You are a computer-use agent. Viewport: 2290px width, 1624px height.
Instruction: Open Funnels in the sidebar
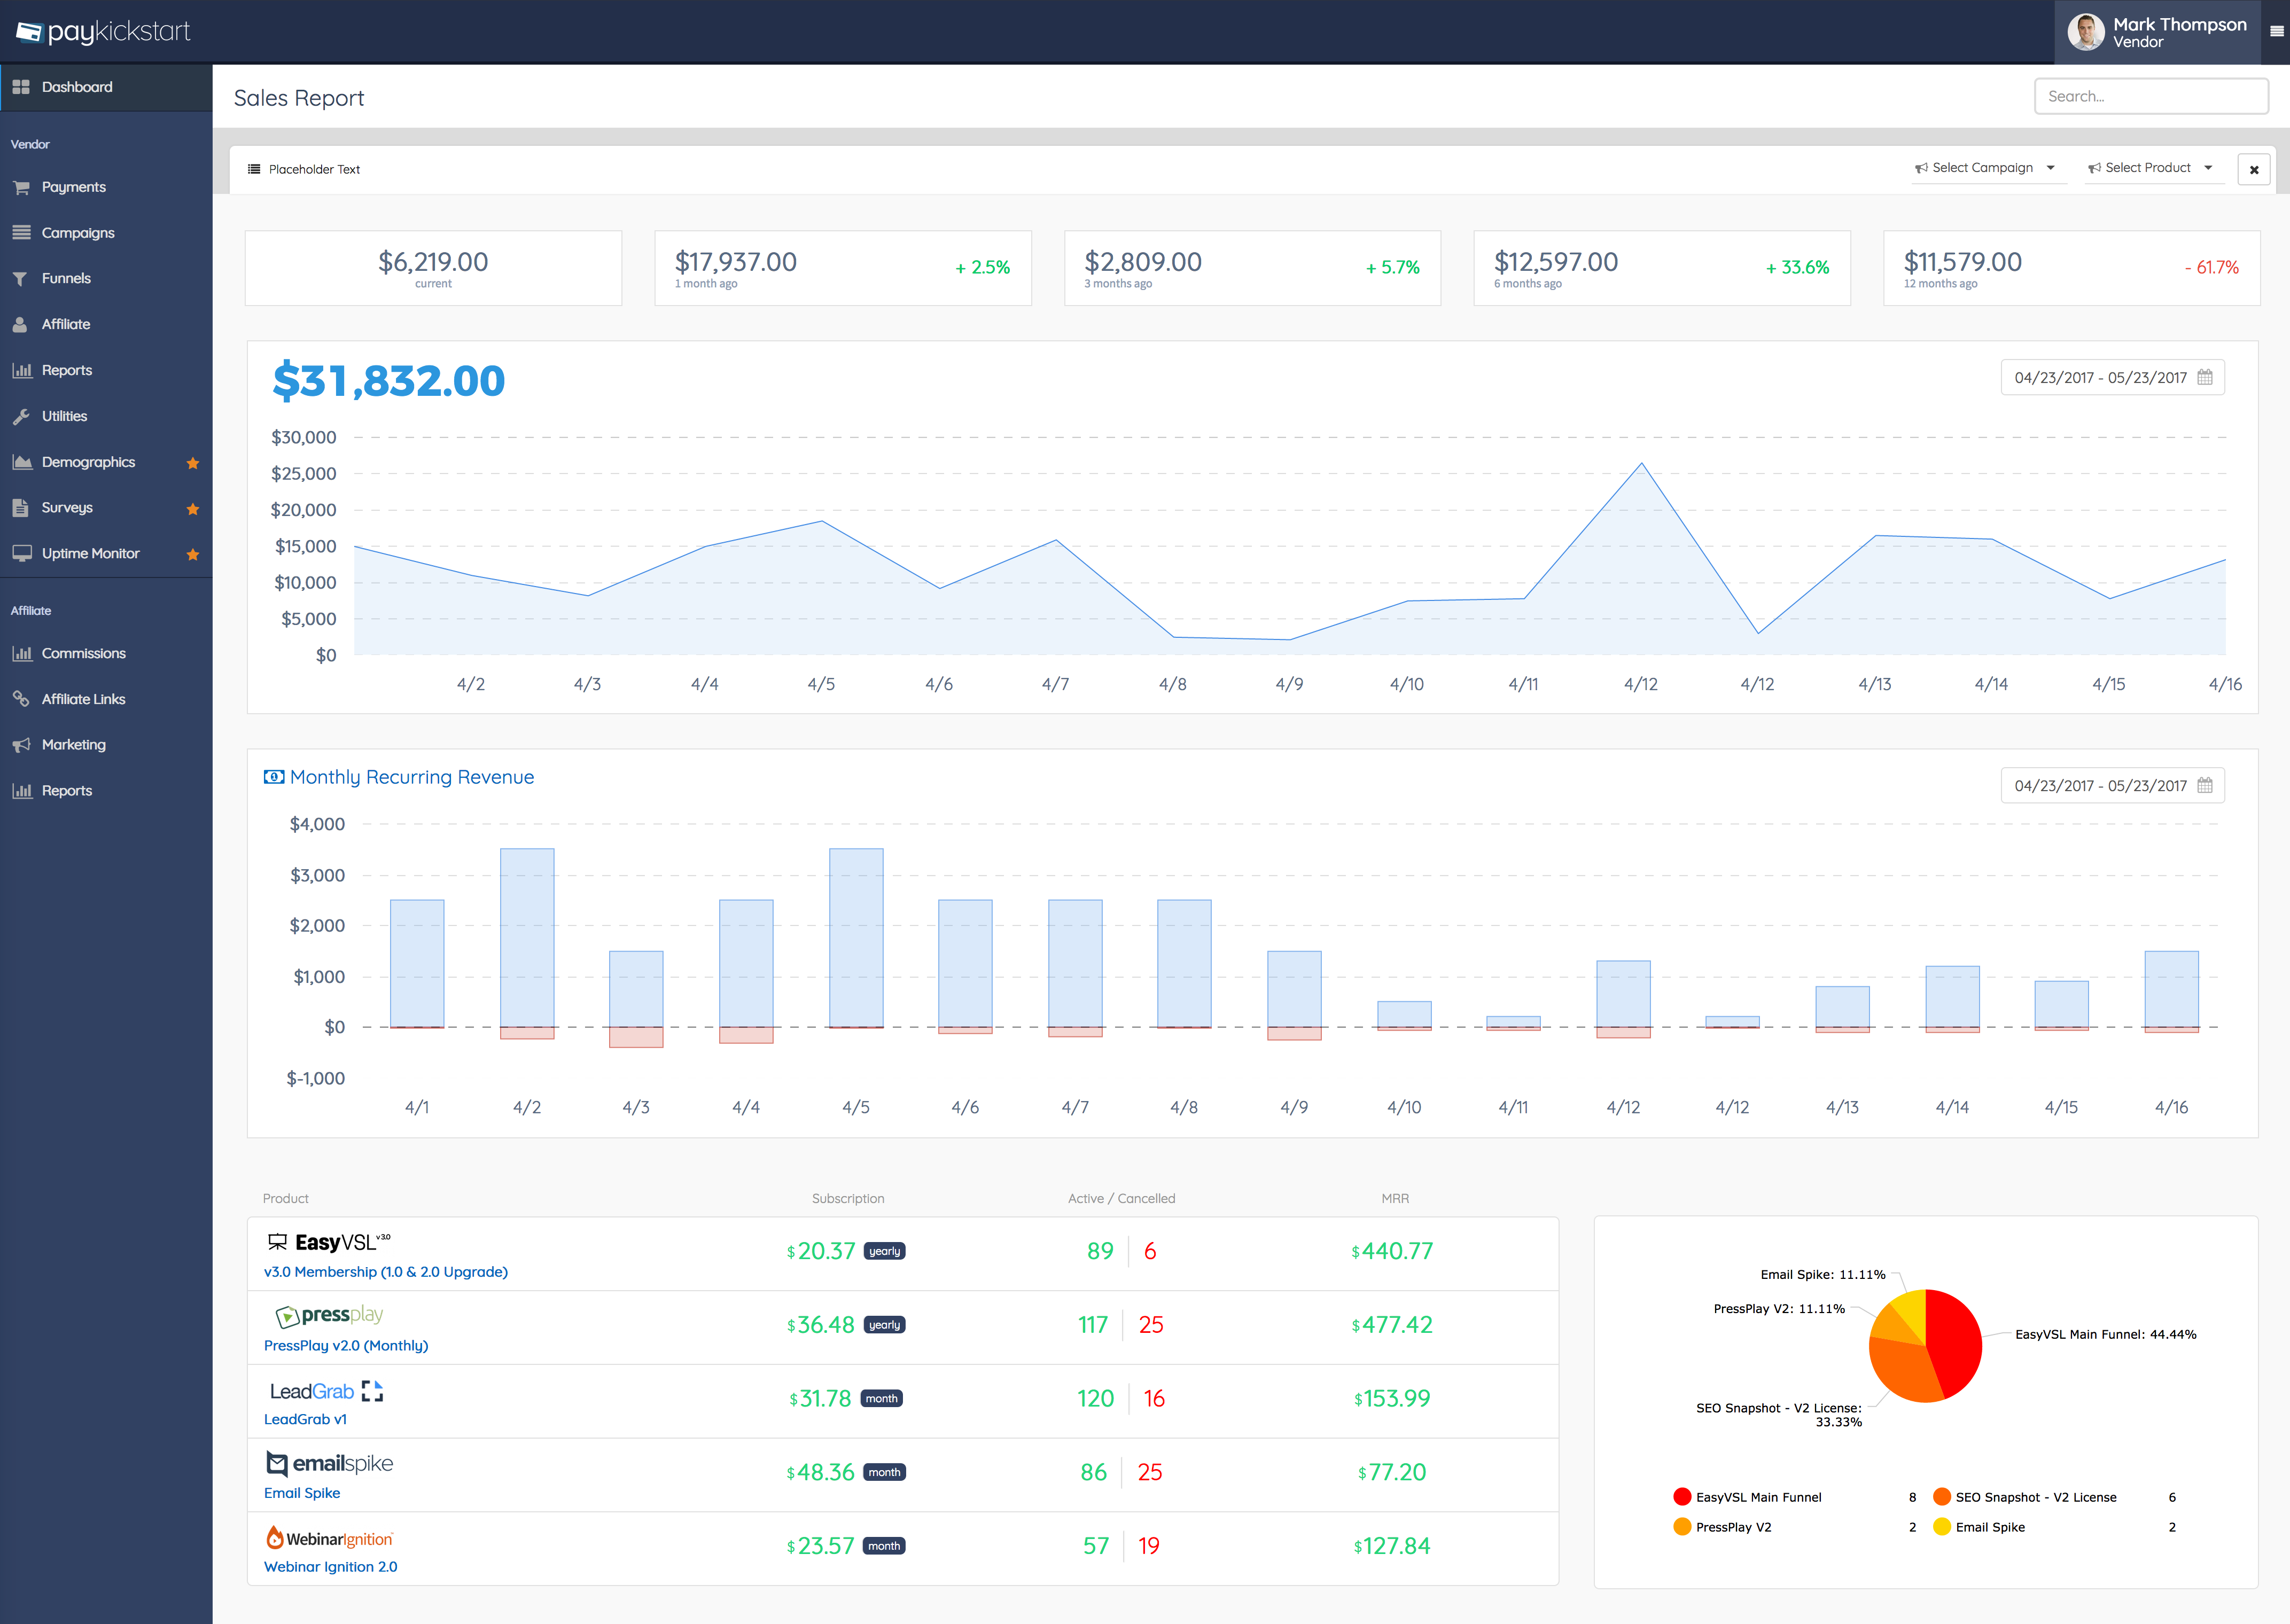[66, 278]
